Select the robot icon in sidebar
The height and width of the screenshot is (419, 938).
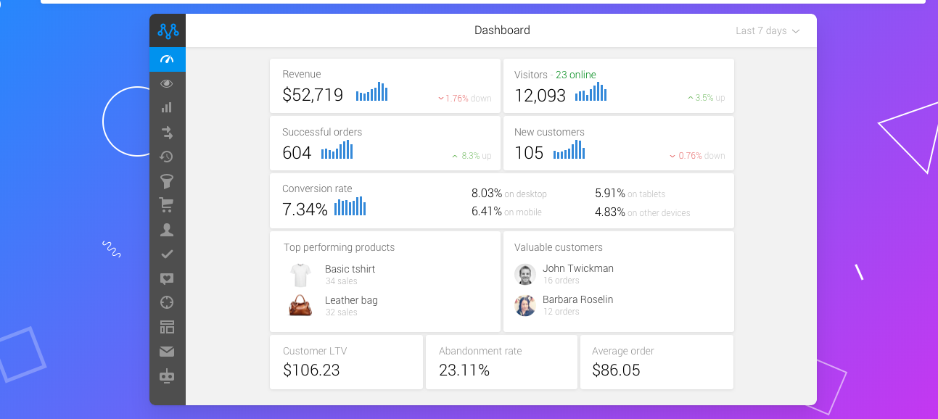pyautogui.click(x=167, y=376)
